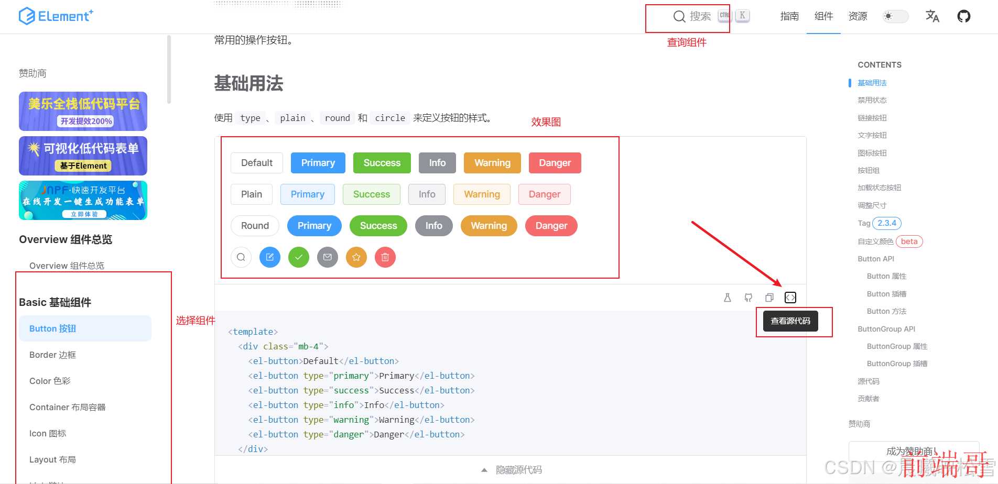Click the solid orange Warning button

click(493, 163)
